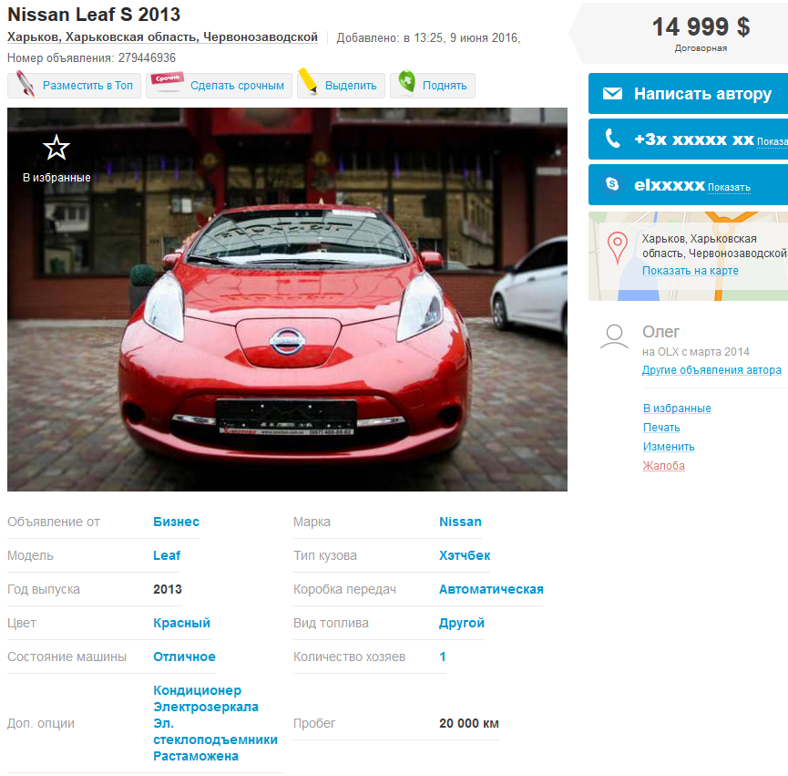
Task: Report the ad via 'Жалоба' link
Action: 663,466
